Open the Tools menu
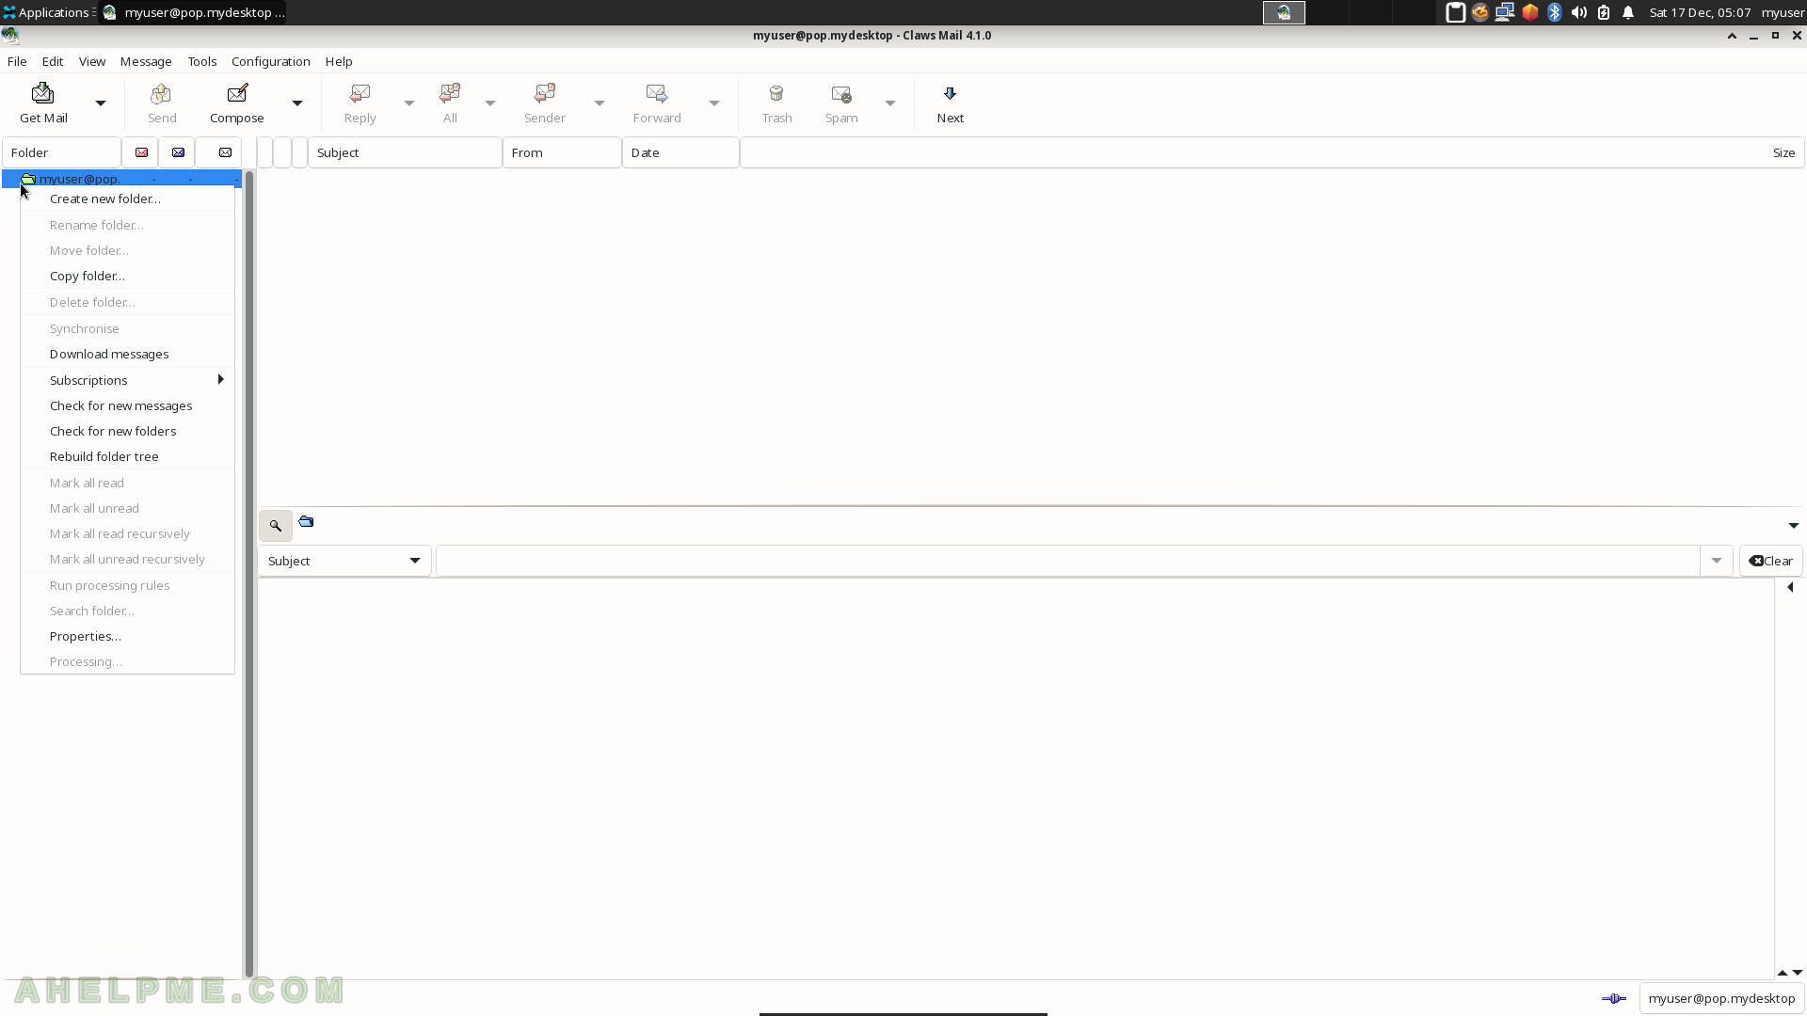This screenshot has height=1016, width=1807. [202, 61]
